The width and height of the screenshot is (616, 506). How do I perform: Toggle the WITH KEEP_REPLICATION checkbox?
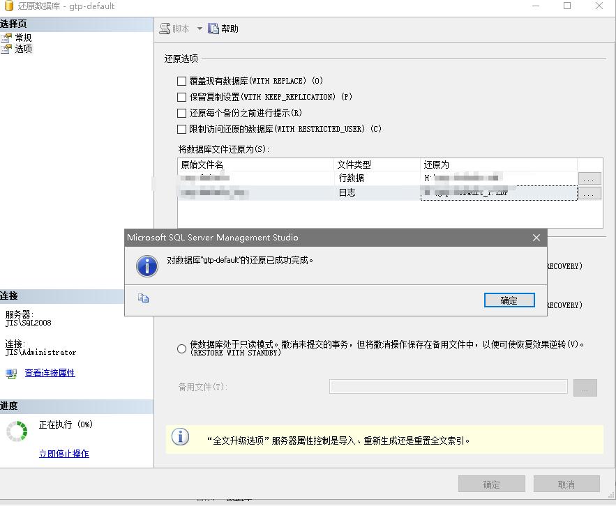point(181,97)
